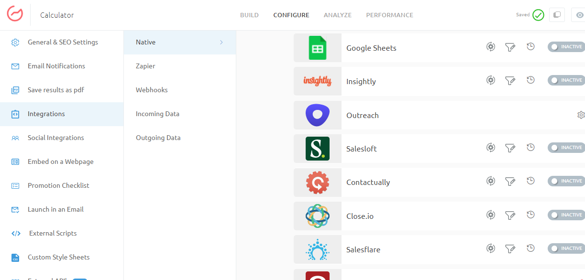Viewport: 585px width, 280px height.
Task: Click the Google Sheets logo thumbnail
Action: pos(318,48)
